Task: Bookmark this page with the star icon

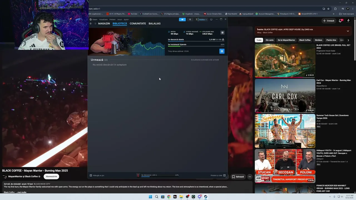Action: click(x=328, y=9)
